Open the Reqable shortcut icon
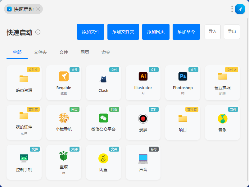This screenshot has height=187, width=249. click(x=64, y=76)
